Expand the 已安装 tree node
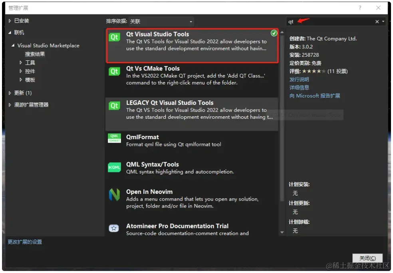Screen dimensions: 393x273 [10, 21]
